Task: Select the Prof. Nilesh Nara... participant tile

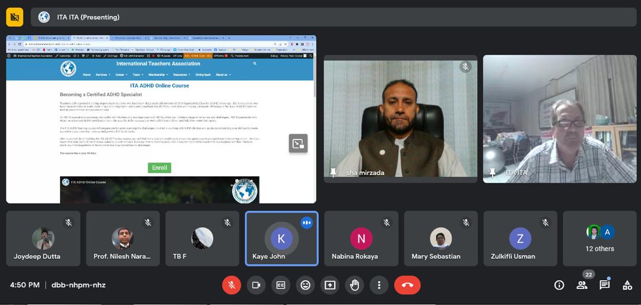Action: coord(123,239)
